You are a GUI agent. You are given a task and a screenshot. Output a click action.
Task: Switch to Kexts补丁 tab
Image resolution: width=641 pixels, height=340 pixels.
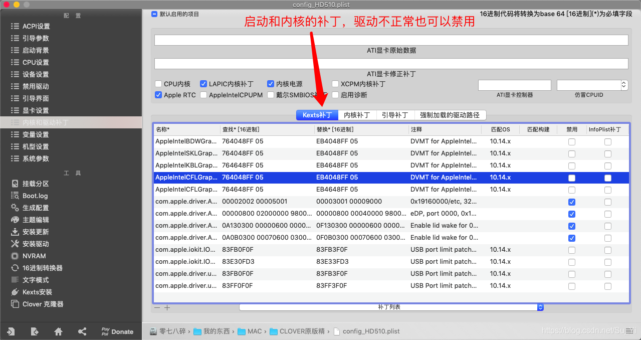[x=317, y=115]
